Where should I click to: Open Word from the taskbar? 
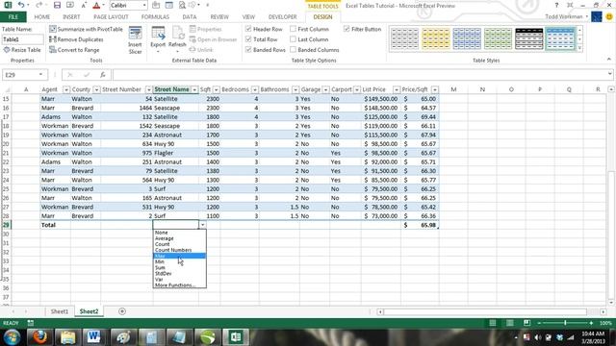93,337
